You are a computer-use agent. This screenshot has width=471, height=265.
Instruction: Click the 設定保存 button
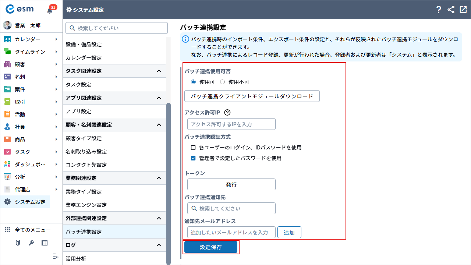pyautogui.click(x=211, y=247)
